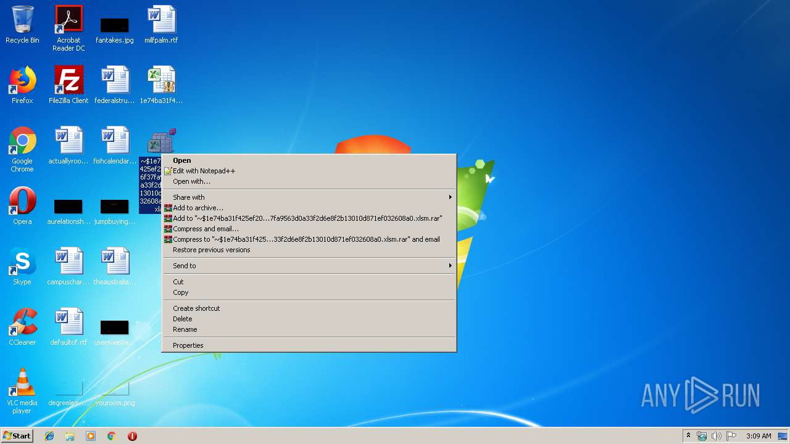The width and height of the screenshot is (790, 444).
Task: Select the Firefox shortcut
Action: [22, 85]
